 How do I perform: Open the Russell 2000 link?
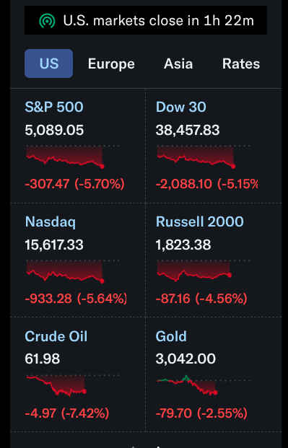(x=200, y=221)
